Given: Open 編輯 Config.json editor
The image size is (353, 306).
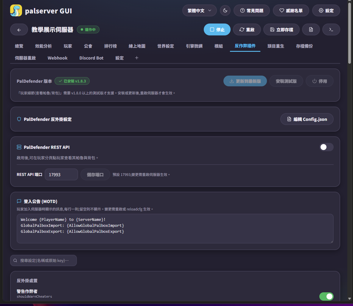Looking at the screenshot, I should pos(307,119).
